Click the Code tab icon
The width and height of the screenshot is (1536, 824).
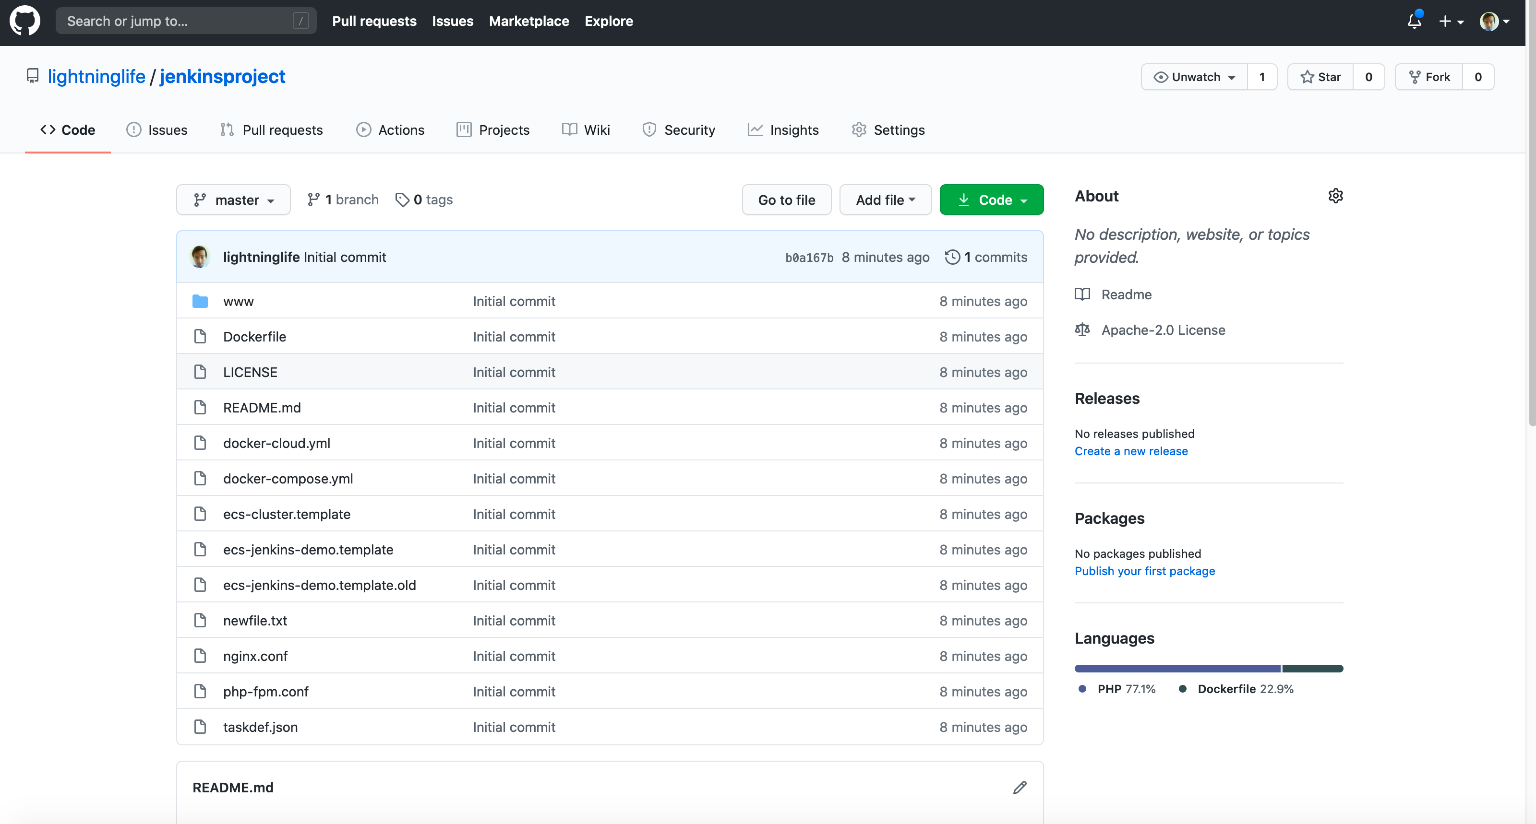[x=48, y=129]
